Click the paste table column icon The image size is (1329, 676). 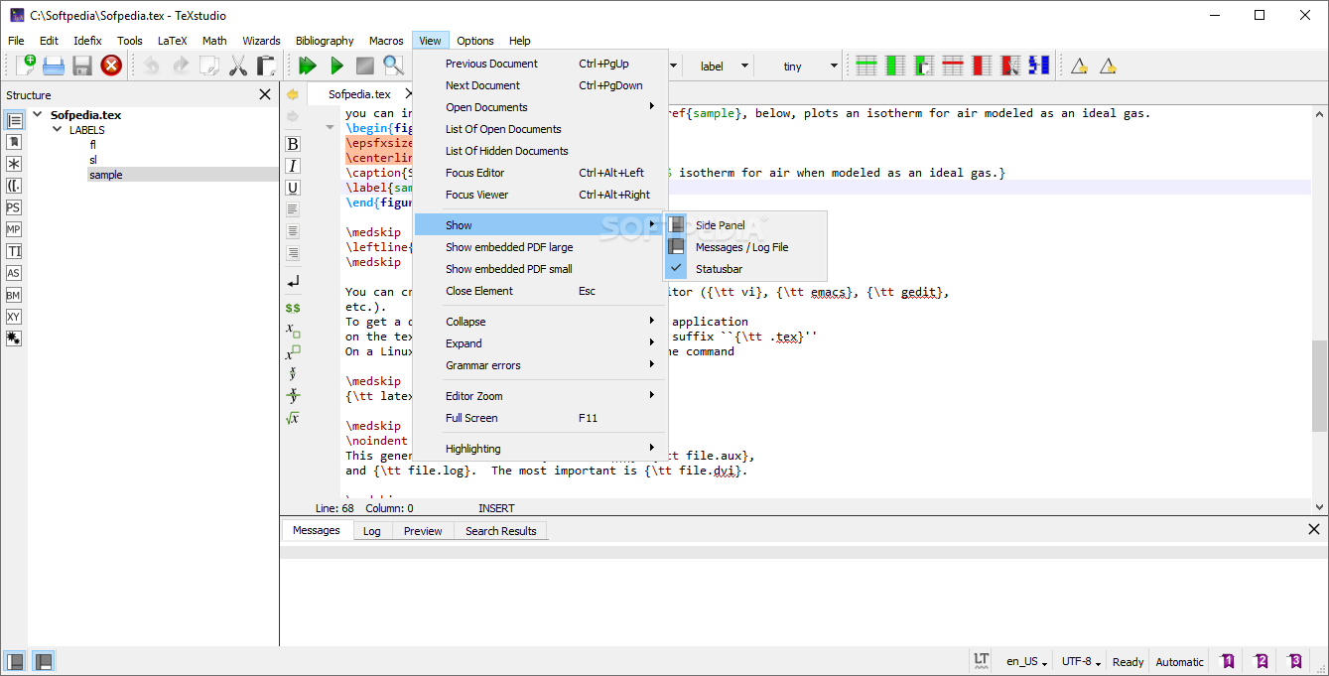(x=924, y=66)
